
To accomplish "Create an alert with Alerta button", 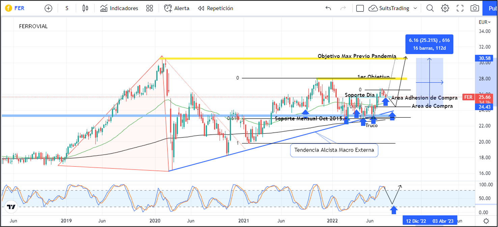I will click(177, 8).
